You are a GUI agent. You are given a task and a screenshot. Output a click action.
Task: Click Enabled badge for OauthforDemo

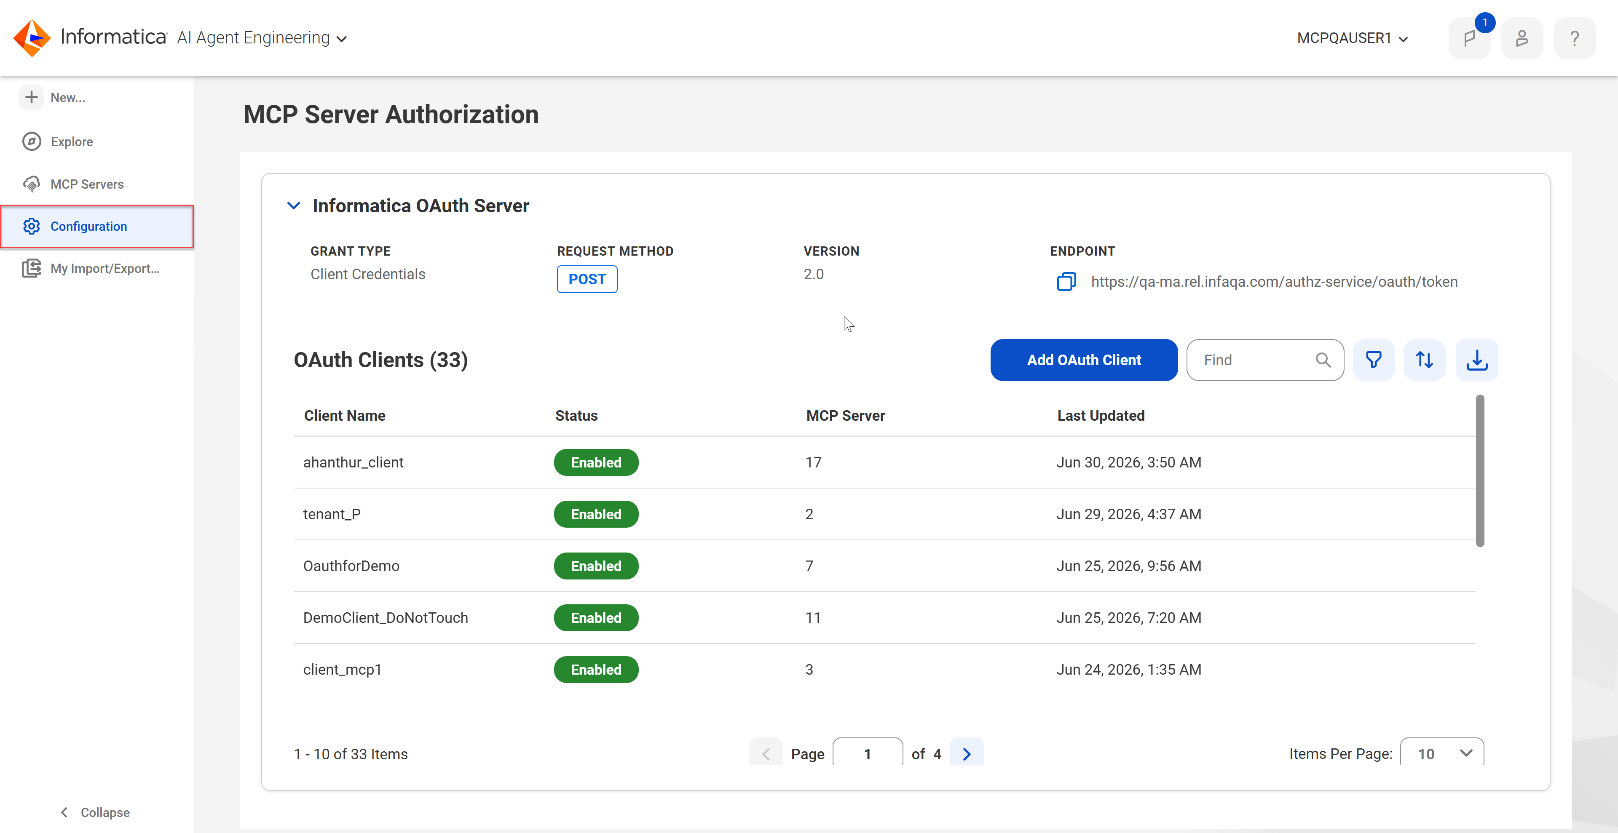click(x=596, y=566)
